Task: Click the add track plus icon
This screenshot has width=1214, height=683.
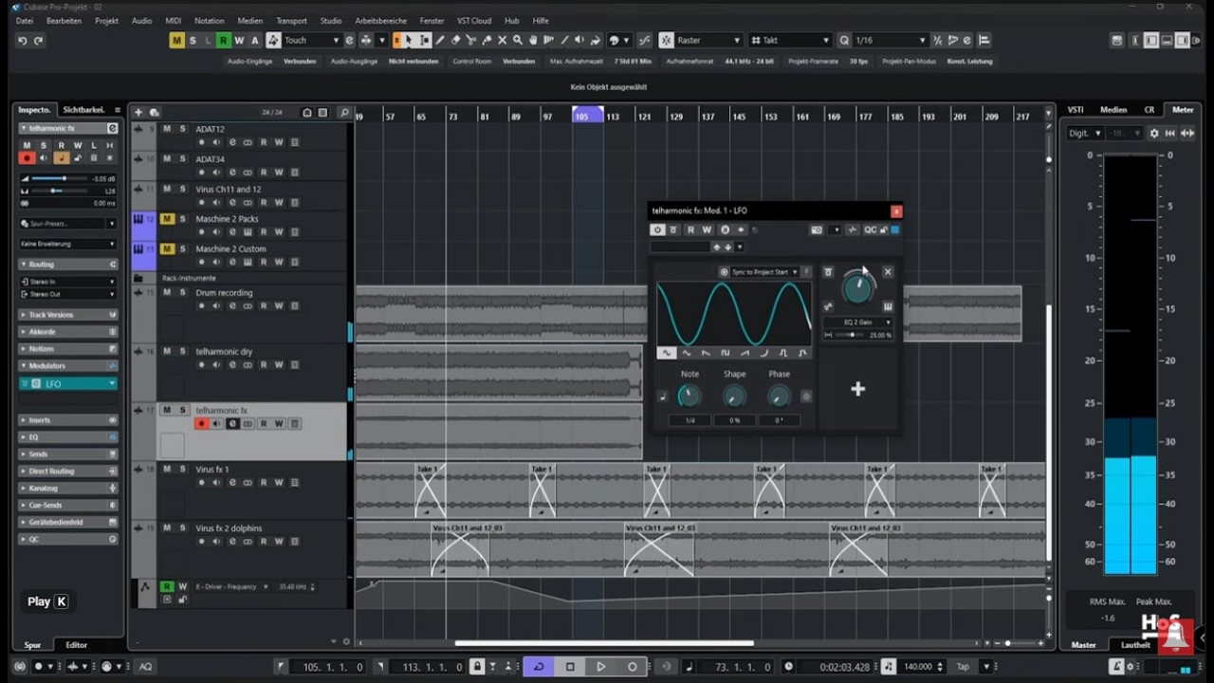Action: (138, 112)
